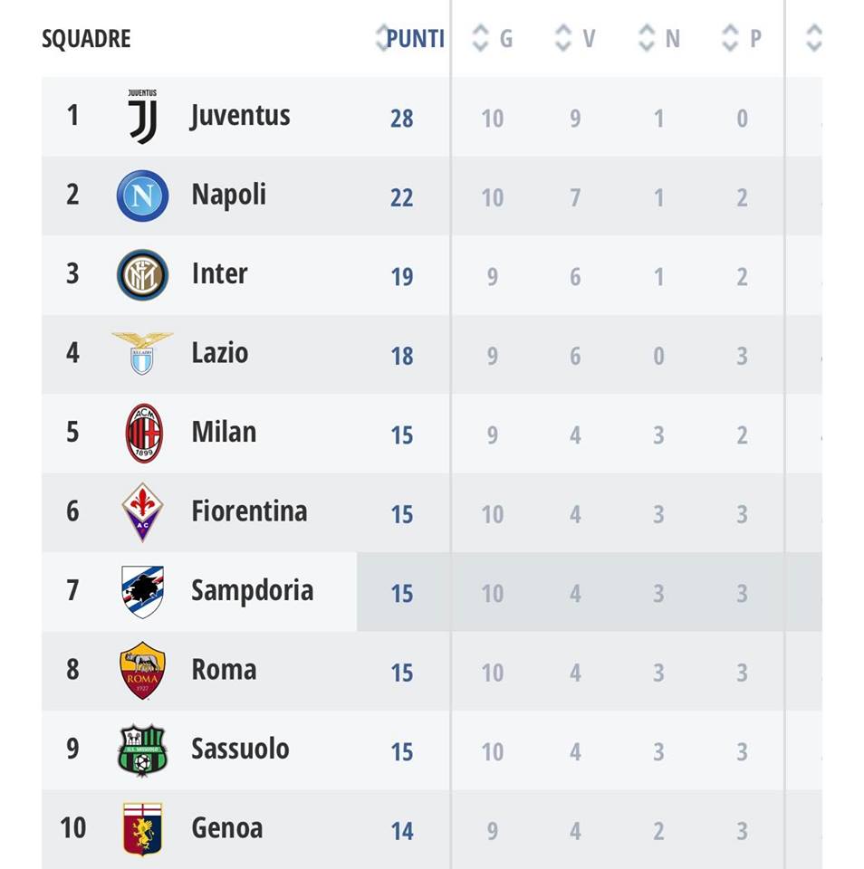Click the Napoli club crest

(142, 196)
